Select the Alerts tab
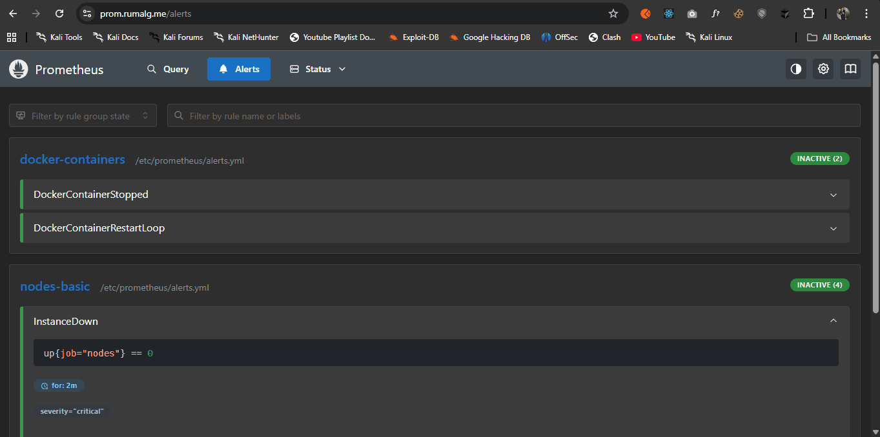Image resolution: width=880 pixels, height=437 pixels. click(x=239, y=69)
